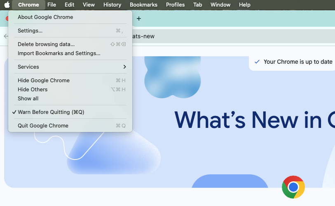Click the up-to-date checkmark icon

[x=257, y=62]
